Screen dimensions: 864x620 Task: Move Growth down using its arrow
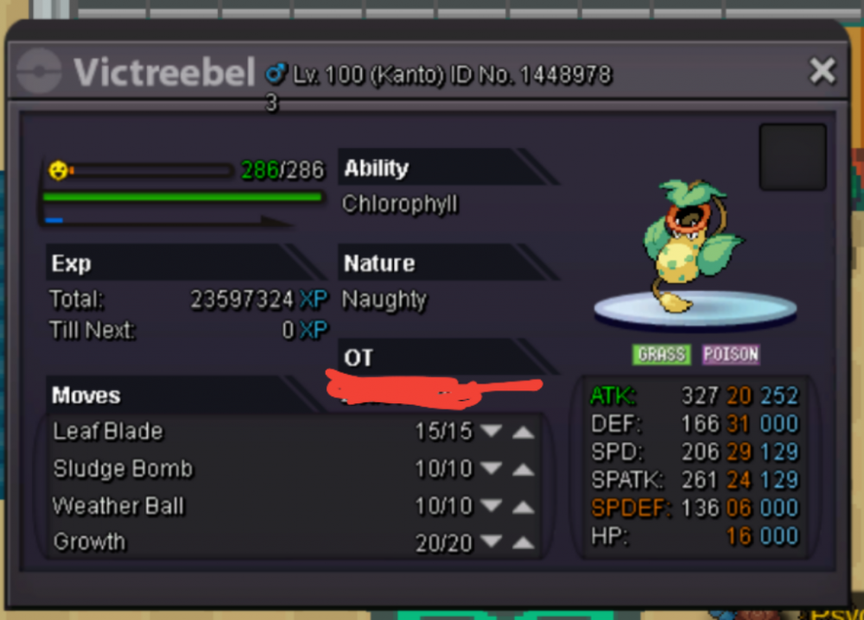pyautogui.click(x=491, y=541)
